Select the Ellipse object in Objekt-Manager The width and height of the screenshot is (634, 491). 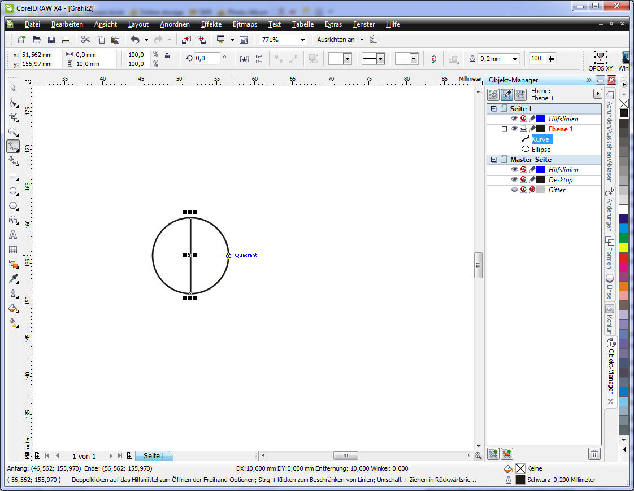coord(540,150)
